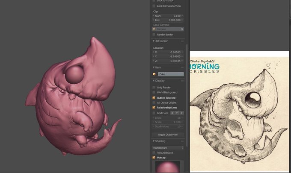Click the 3D Cursor X location field
The height and width of the screenshot is (173, 291).
tap(168, 52)
